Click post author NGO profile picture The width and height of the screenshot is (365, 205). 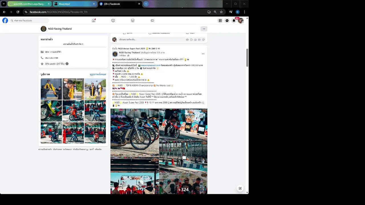tap(115, 54)
